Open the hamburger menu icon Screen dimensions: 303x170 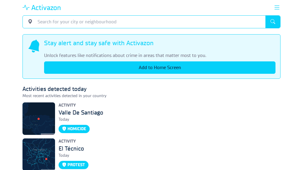[x=277, y=7]
